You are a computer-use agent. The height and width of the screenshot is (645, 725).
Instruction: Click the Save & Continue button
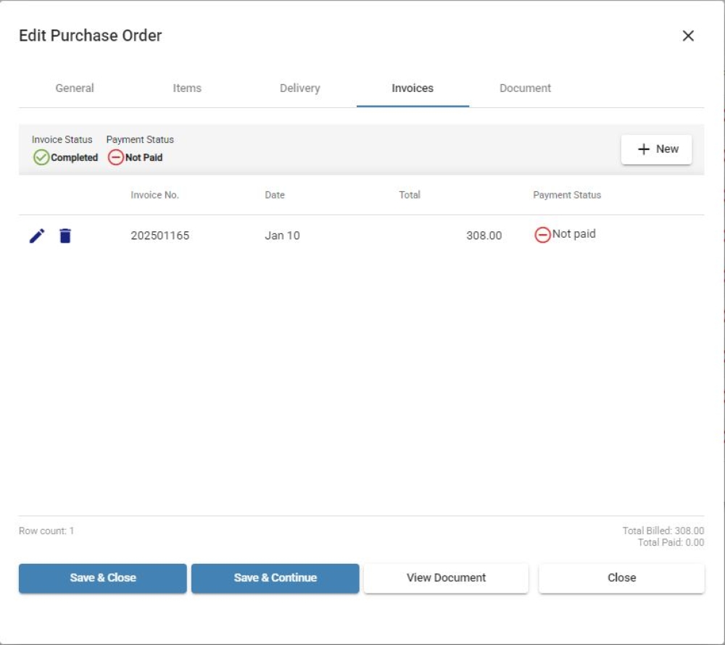[x=275, y=578]
